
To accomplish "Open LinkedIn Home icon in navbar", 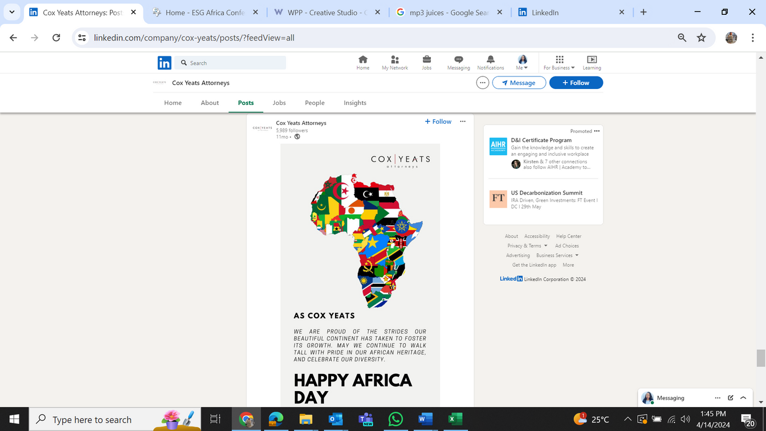I will [x=362, y=63].
